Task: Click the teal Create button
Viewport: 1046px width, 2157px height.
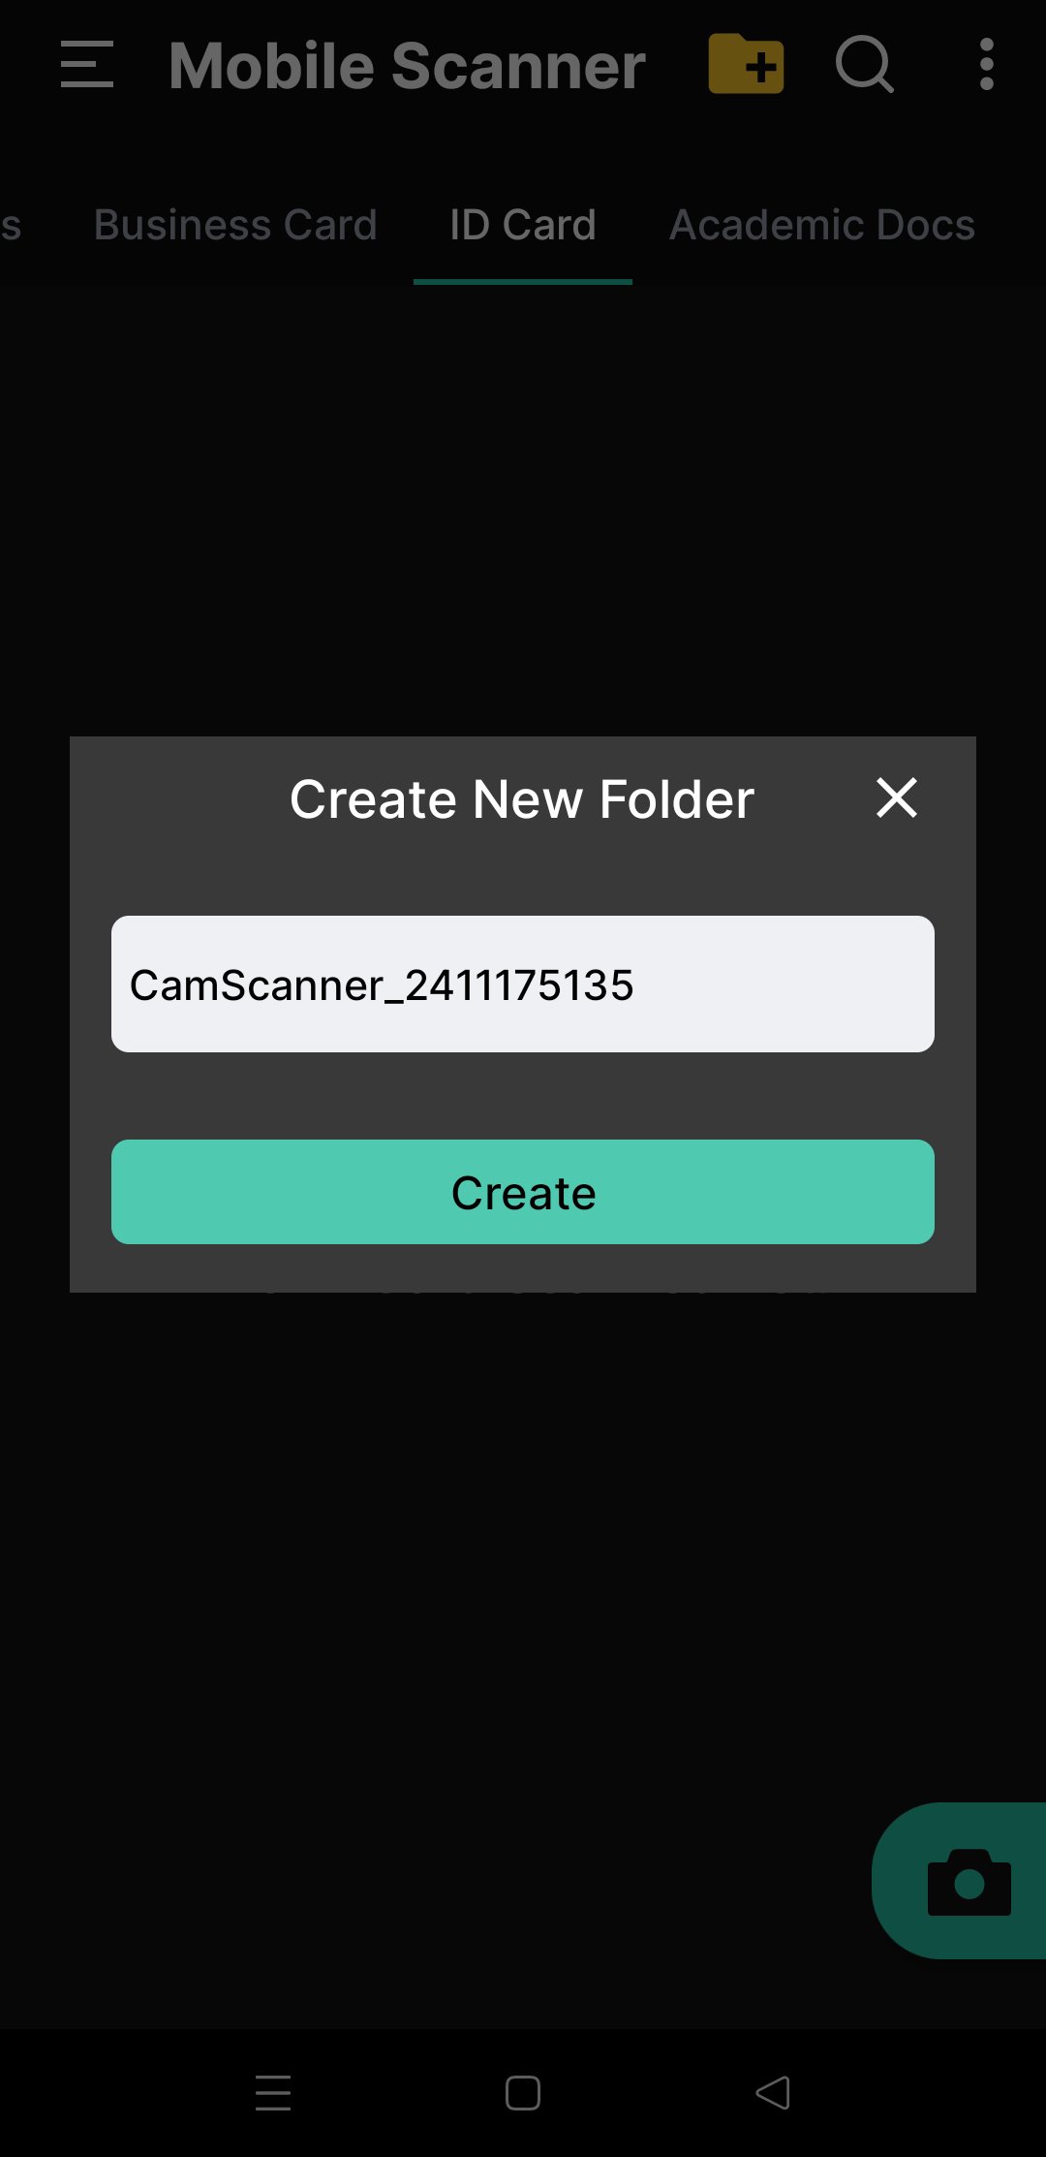Action: (523, 1192)
